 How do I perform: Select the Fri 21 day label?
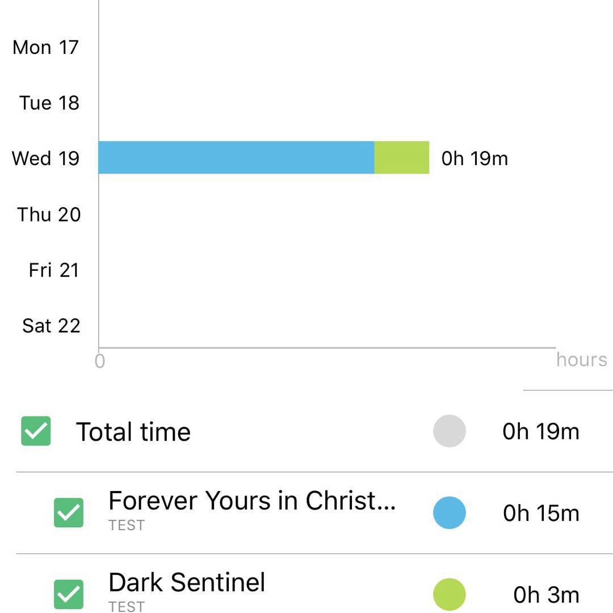(54, 270)
